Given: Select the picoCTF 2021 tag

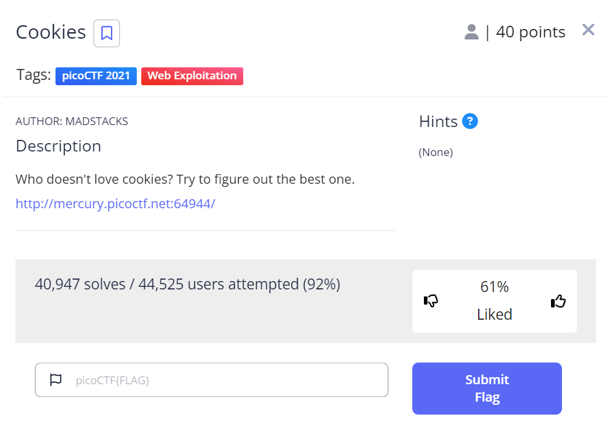Looking at the screenshot, I should pyautogui.click(x=96, y=76).
